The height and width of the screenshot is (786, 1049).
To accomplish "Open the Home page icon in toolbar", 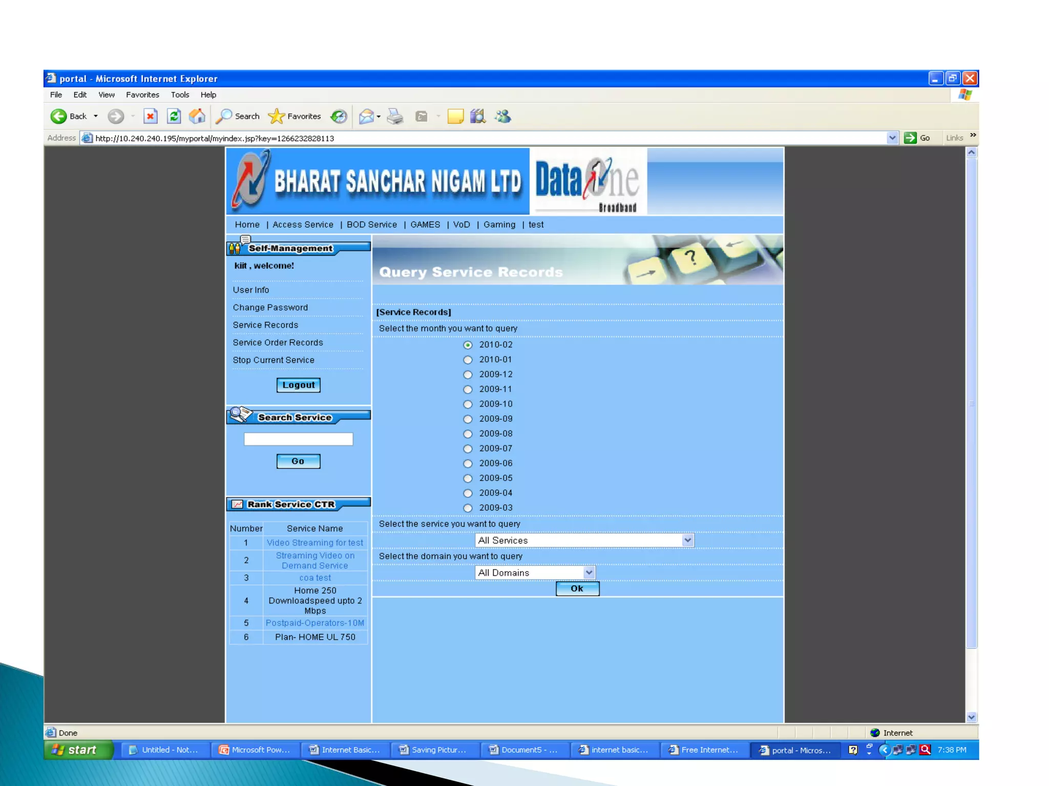I will (197, 116).
